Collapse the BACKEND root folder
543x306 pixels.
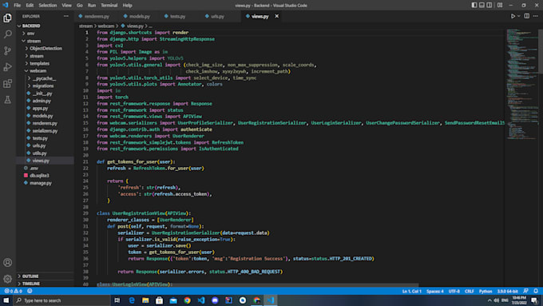(31, 26)
